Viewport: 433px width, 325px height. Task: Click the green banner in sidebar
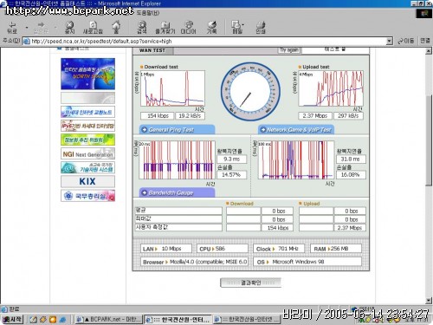(87, 140)
